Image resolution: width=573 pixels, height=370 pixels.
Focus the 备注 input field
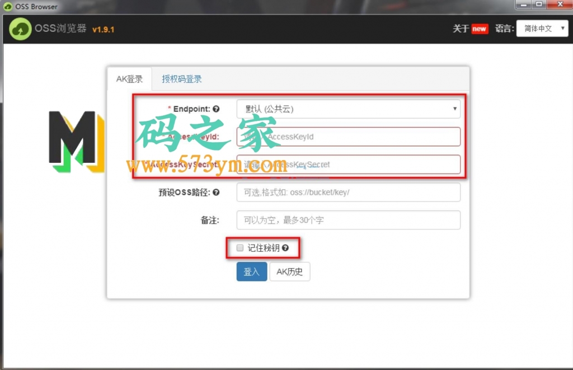tap(348, 220)
